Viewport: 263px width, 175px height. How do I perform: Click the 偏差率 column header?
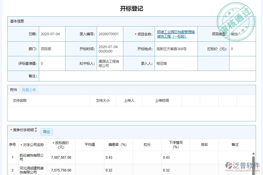pos(118,144)
